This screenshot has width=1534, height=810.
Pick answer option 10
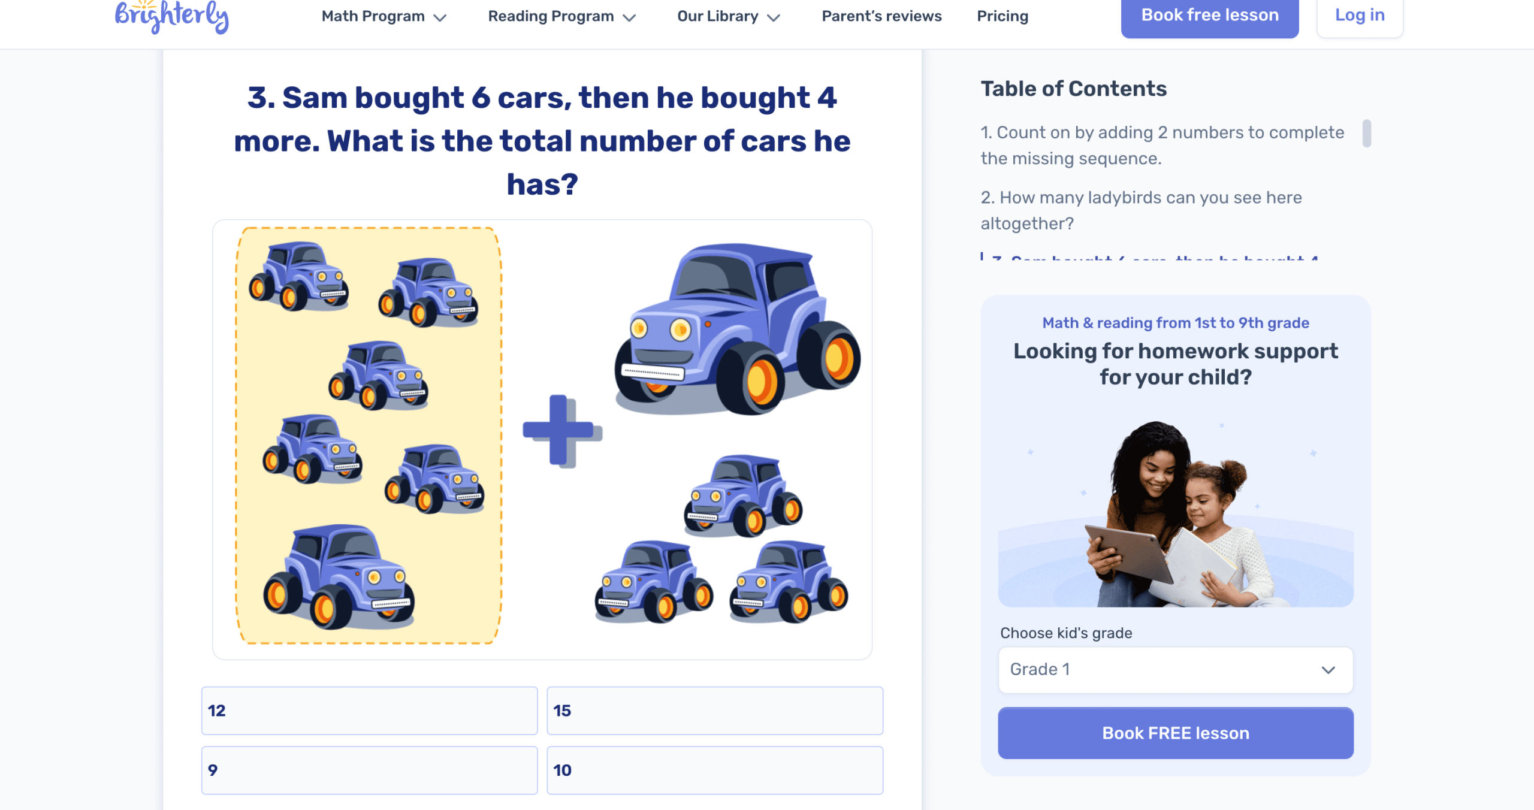714,770
